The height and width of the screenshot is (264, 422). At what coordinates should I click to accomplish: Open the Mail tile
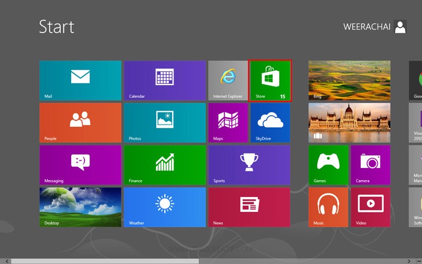80,80
